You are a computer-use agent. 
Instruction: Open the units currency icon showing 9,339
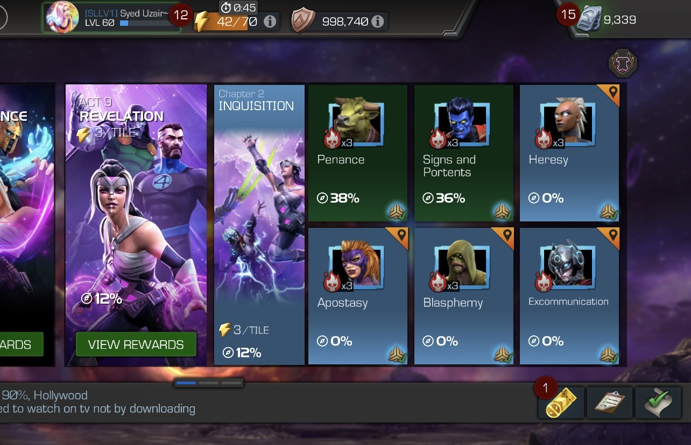pyautogui.click(x=589, y=19)
